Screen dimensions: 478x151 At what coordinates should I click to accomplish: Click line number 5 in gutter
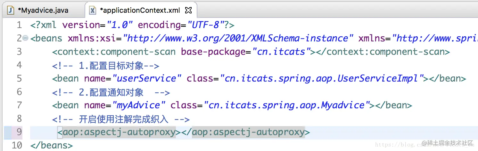[19, 78]
